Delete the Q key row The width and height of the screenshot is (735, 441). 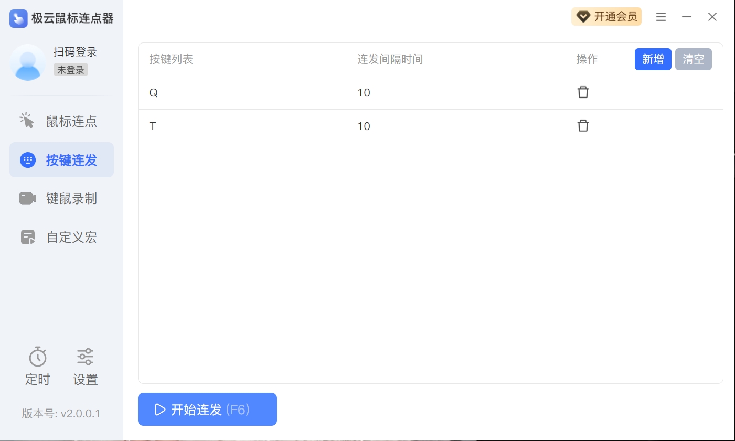tap(583, 92)
